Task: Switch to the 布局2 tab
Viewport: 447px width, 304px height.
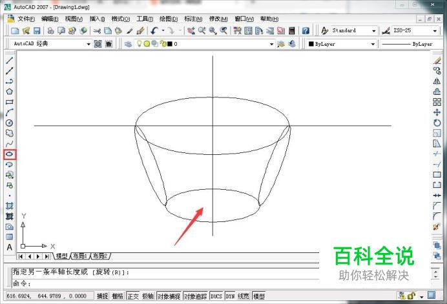Action: click(x=100, y=256)
